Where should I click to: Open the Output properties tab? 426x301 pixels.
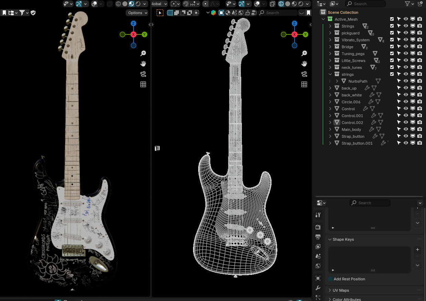(x=318, y=237)
